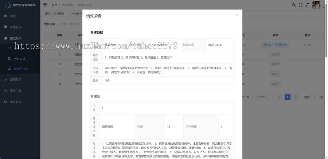The image size is (328, 159).
Task: Focus the 前往 page number input
Action: coord(315,97)
